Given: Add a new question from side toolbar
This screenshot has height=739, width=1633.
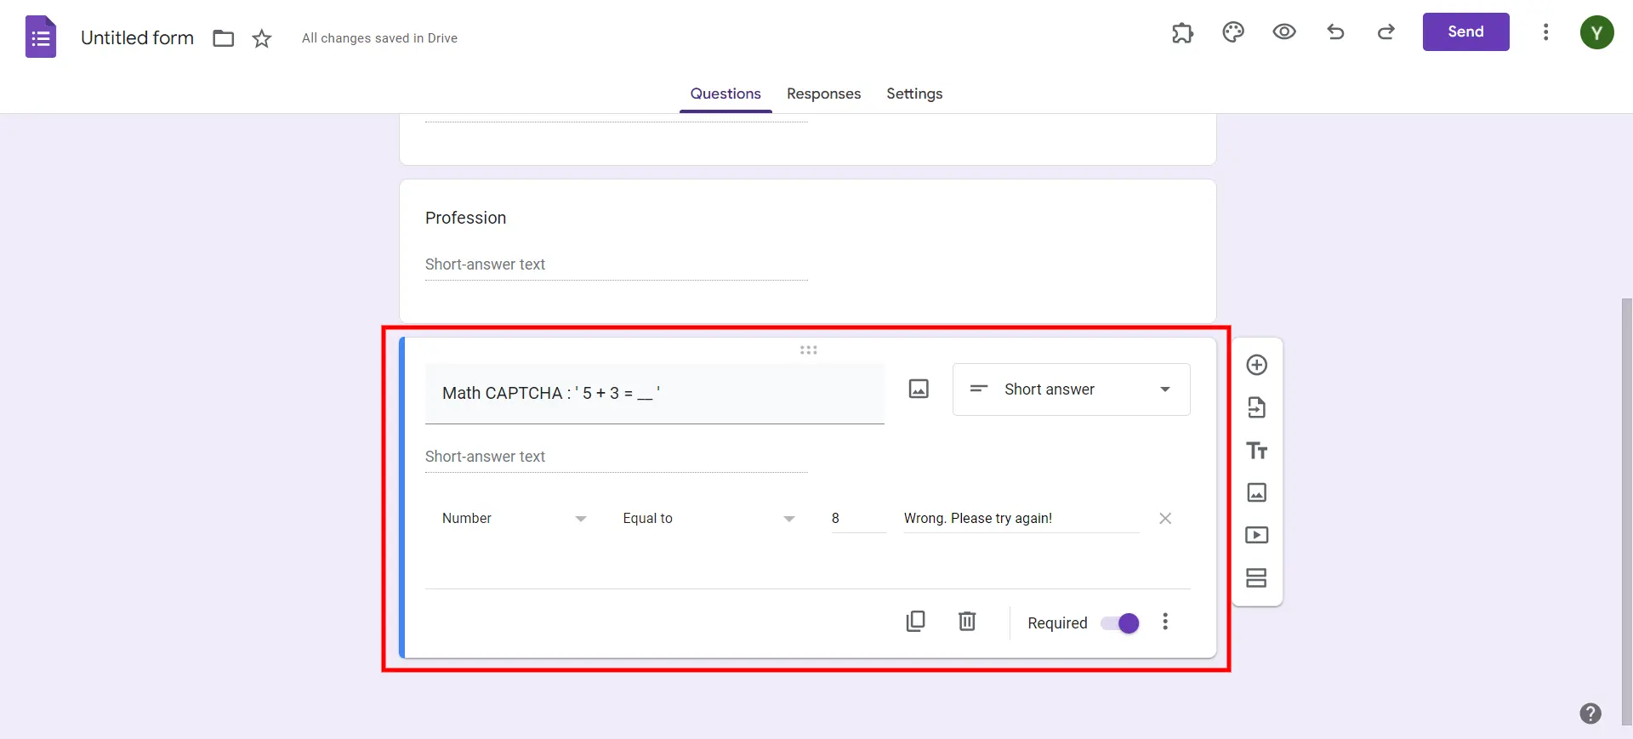Looking at the screenshot, I should coord(1257,365).
